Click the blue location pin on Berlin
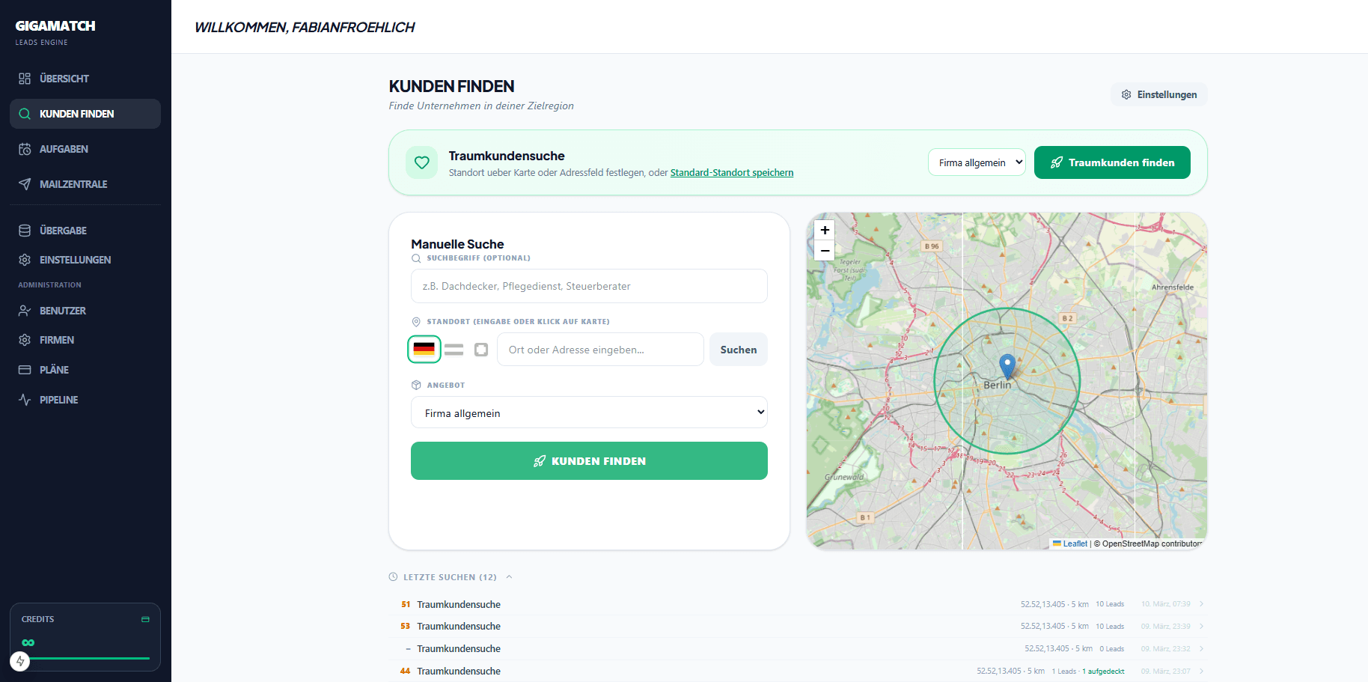The height and width of the screenshot is (682, 1368). tap(1007, 365)
